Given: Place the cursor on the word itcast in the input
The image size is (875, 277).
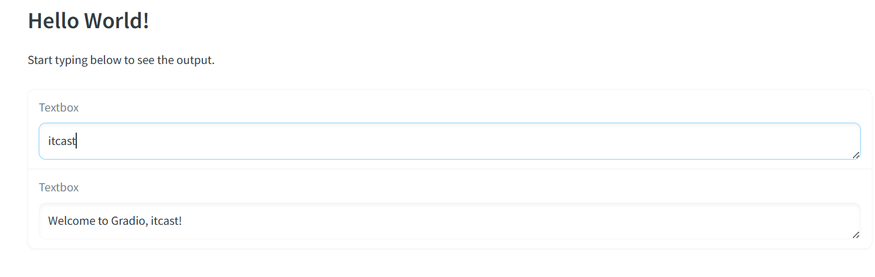Looking at the screenshot, I should [62, 141].
